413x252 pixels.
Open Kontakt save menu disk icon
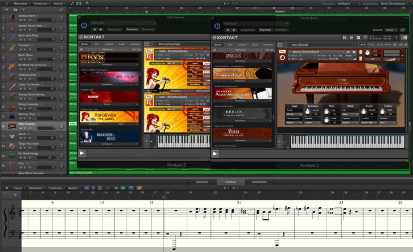click(x=345, y=38)
